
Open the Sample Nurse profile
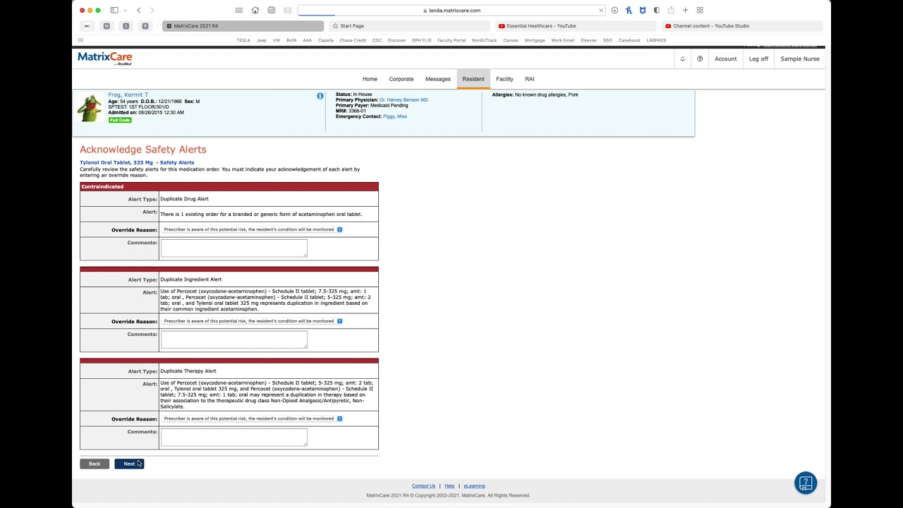pyautogui.click(x=800, y=59)
